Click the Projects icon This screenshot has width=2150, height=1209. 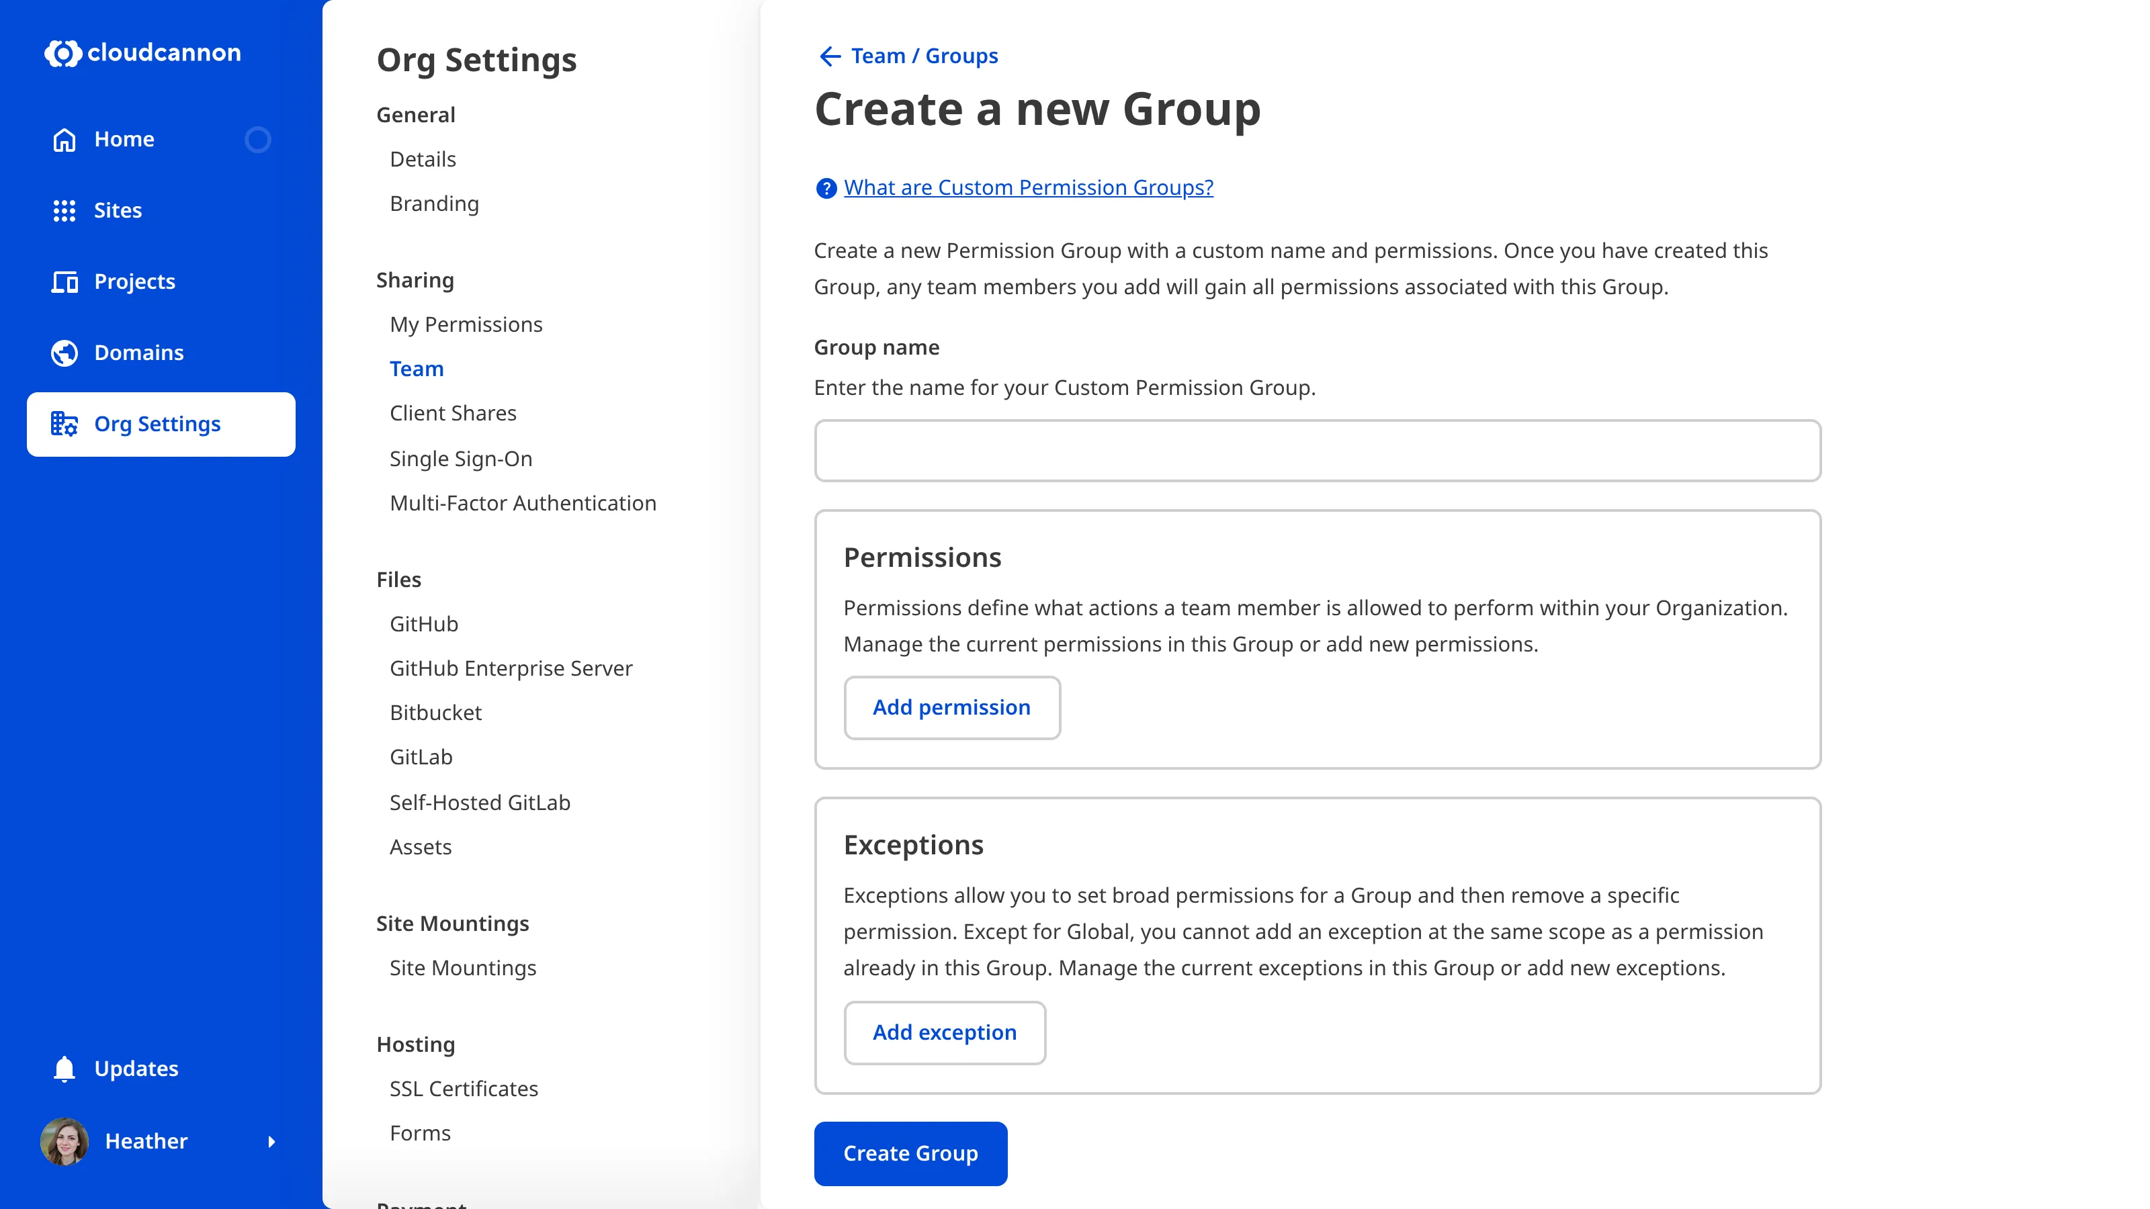[x=64, y=281]
